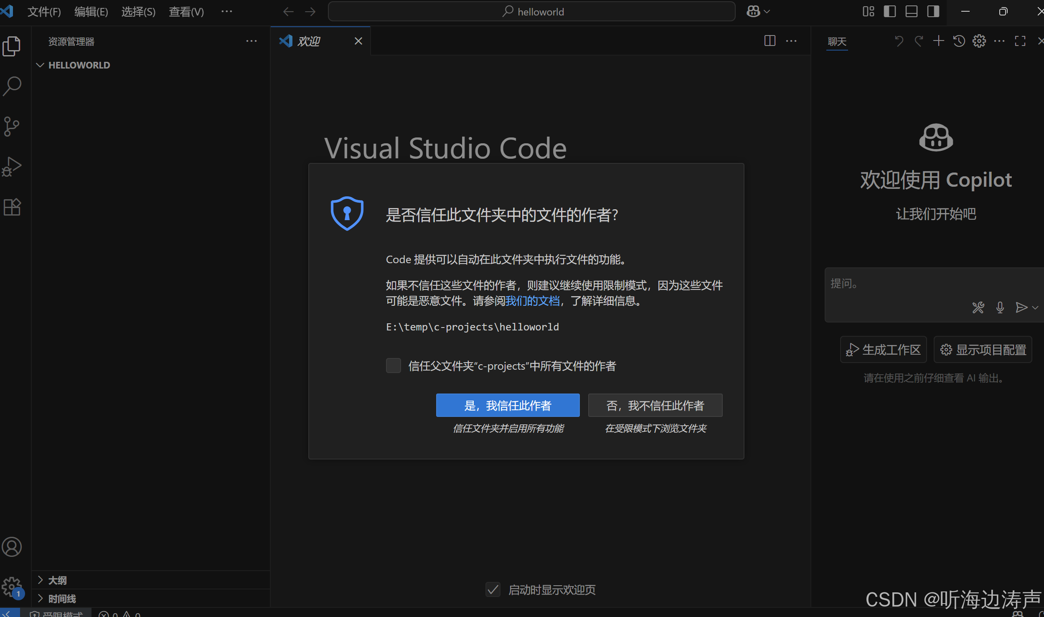The image size is (1044, 617).
Task: Focus the 提问 chat input field
Action: click(934, 284)
